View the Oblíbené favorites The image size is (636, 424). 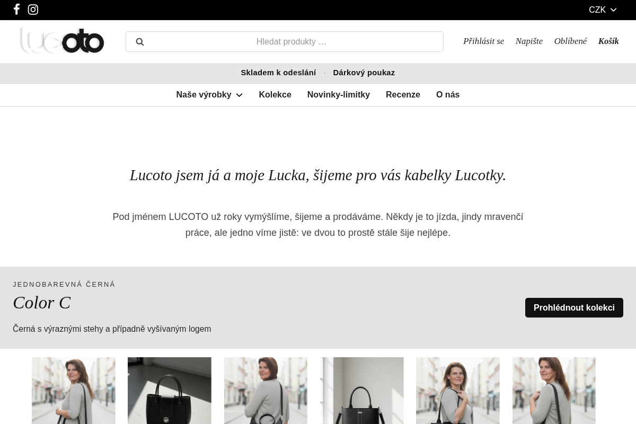coord(570,41)
